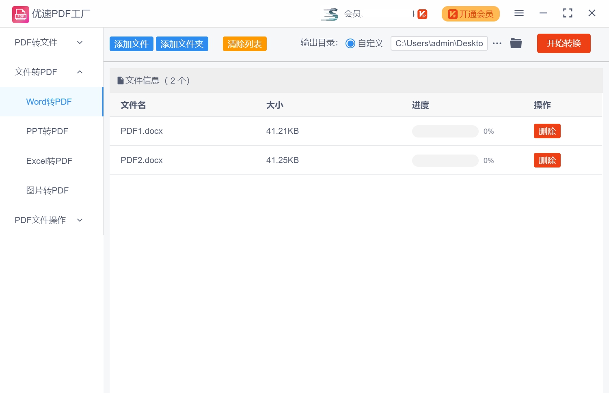Image resolution: width=609 pixels, height=393 pixels.
Task: Click the fullscreen toggle icon in title bar
Action: tap(567, 13)
